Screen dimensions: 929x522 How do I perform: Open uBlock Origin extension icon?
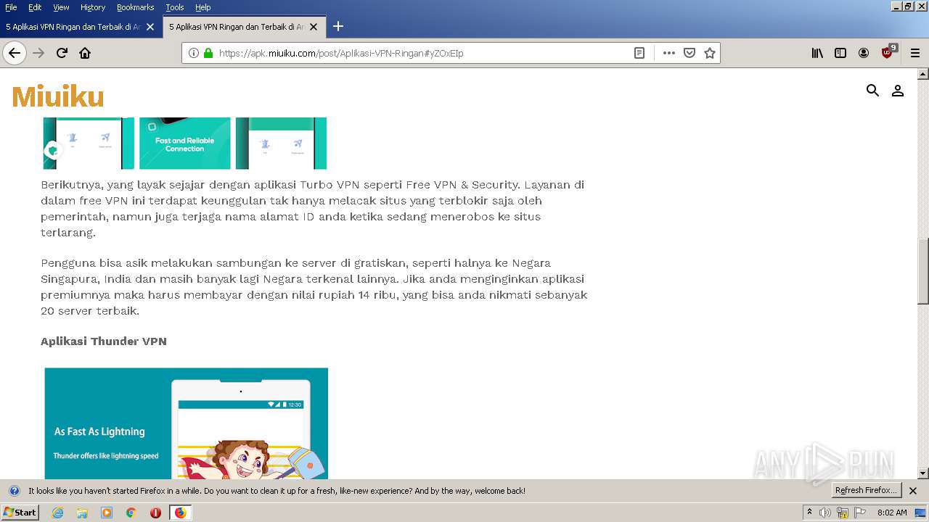pyautogui.click(x=888, y=52)
